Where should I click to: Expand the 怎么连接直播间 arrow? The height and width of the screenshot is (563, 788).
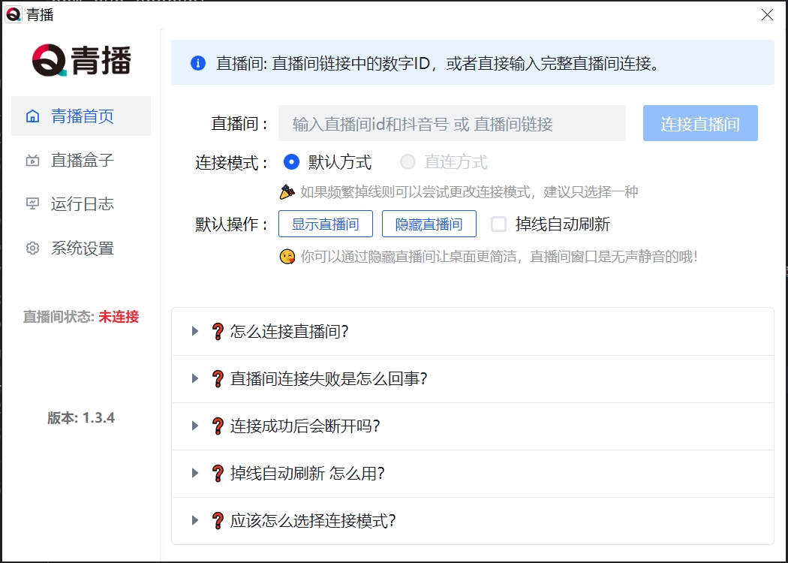pyautogui.click(x=195, y=331)
